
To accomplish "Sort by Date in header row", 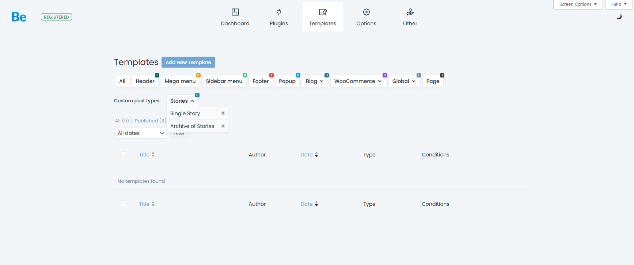I will pos(309,155).
